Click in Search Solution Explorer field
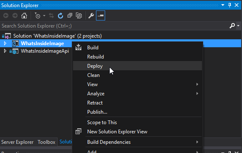242x153 pixels. point(114,25)
